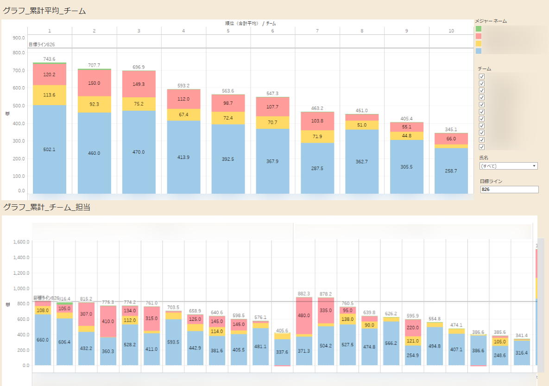Image resolution: width=549 pixels, height=386 pixels.
Task: Select the blue 502.1 bar segment
Action: tap(50, 149)
